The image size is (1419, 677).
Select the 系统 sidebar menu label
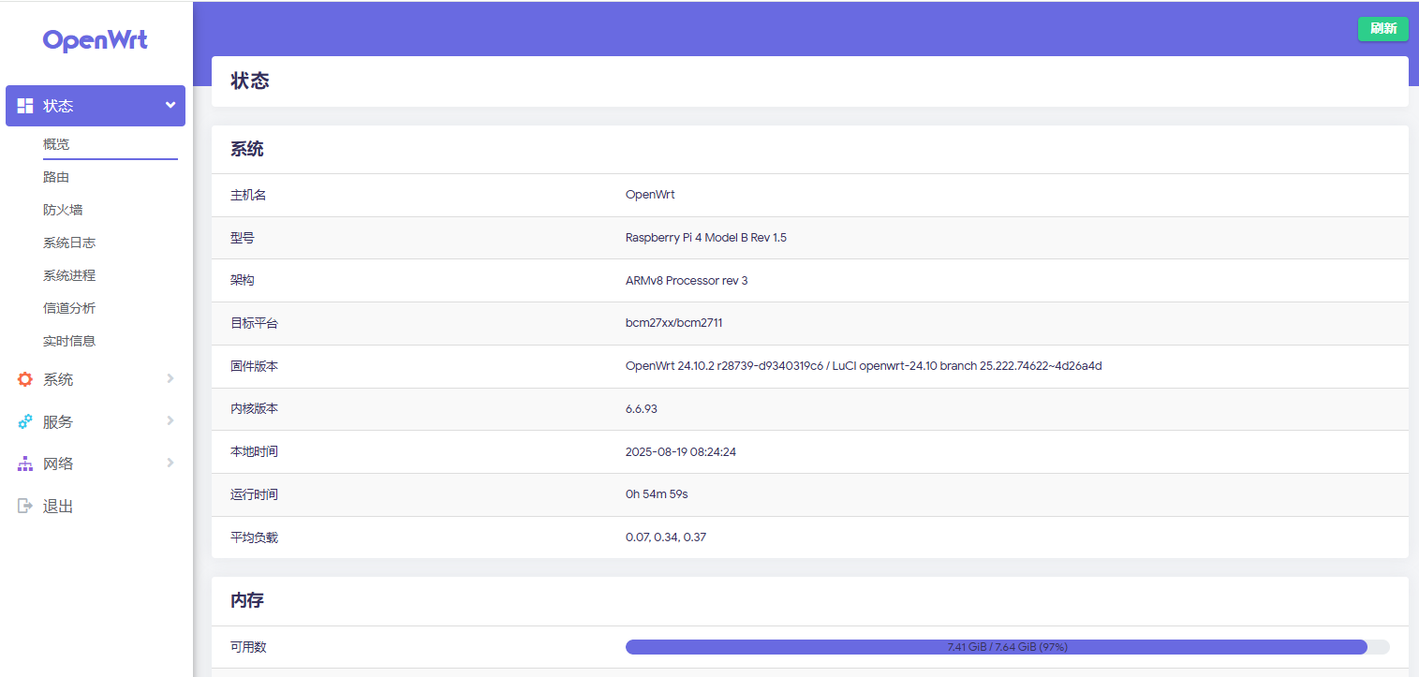coord(58,379)
